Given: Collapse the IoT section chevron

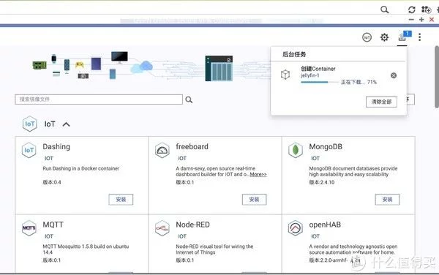Looking at the screenshot, I should (x=66, y=124).
